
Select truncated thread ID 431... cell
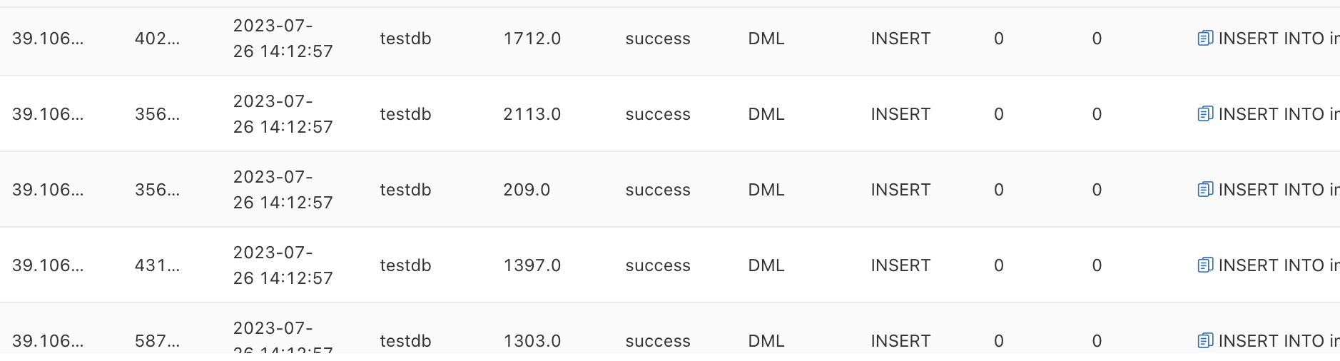pos(157,265)
